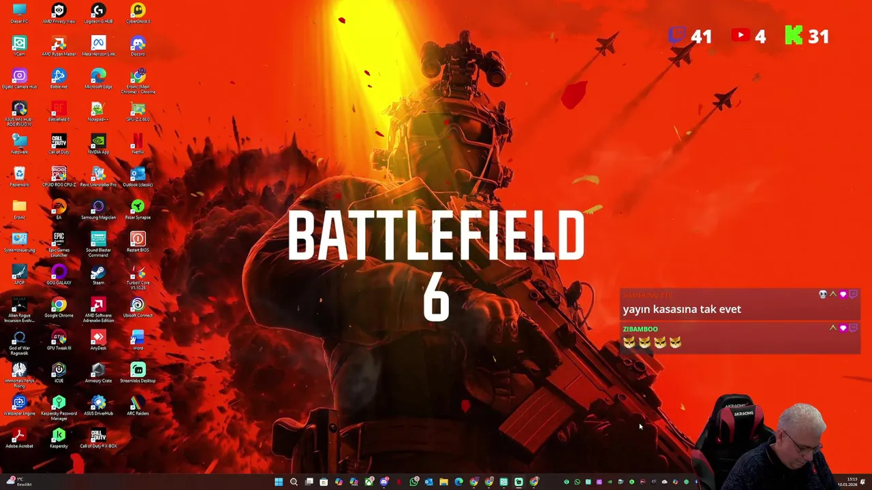872x490 pixels.
Task: Open Meta Horizon Link shortcut
Action: tap(98, 46)
